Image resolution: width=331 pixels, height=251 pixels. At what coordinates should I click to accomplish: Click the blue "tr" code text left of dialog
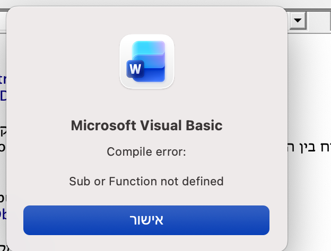pyautogui.click(x=3, y=79)
